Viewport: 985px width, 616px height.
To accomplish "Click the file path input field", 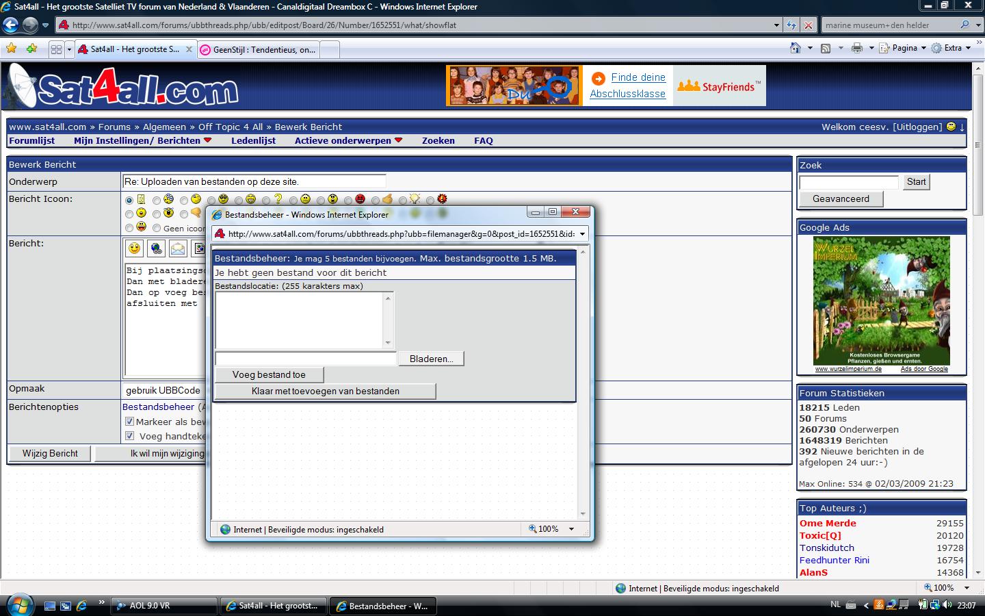I will (306, 359).
